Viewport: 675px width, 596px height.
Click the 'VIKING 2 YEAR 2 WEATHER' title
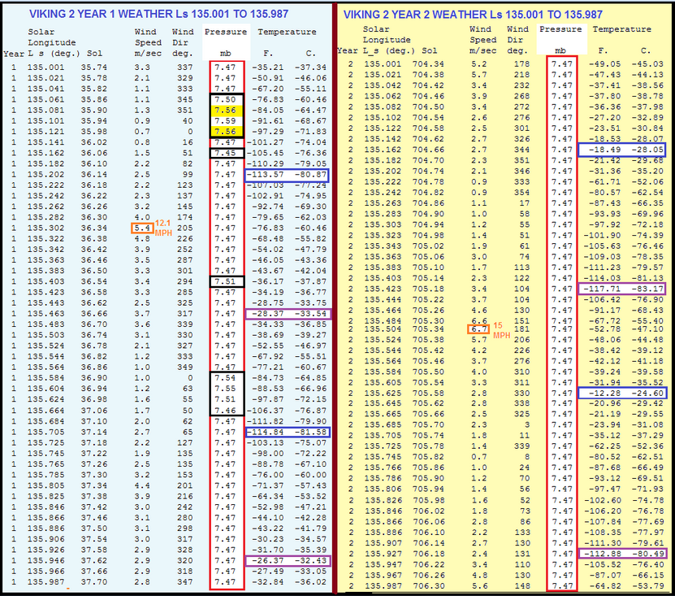point(473,15)
